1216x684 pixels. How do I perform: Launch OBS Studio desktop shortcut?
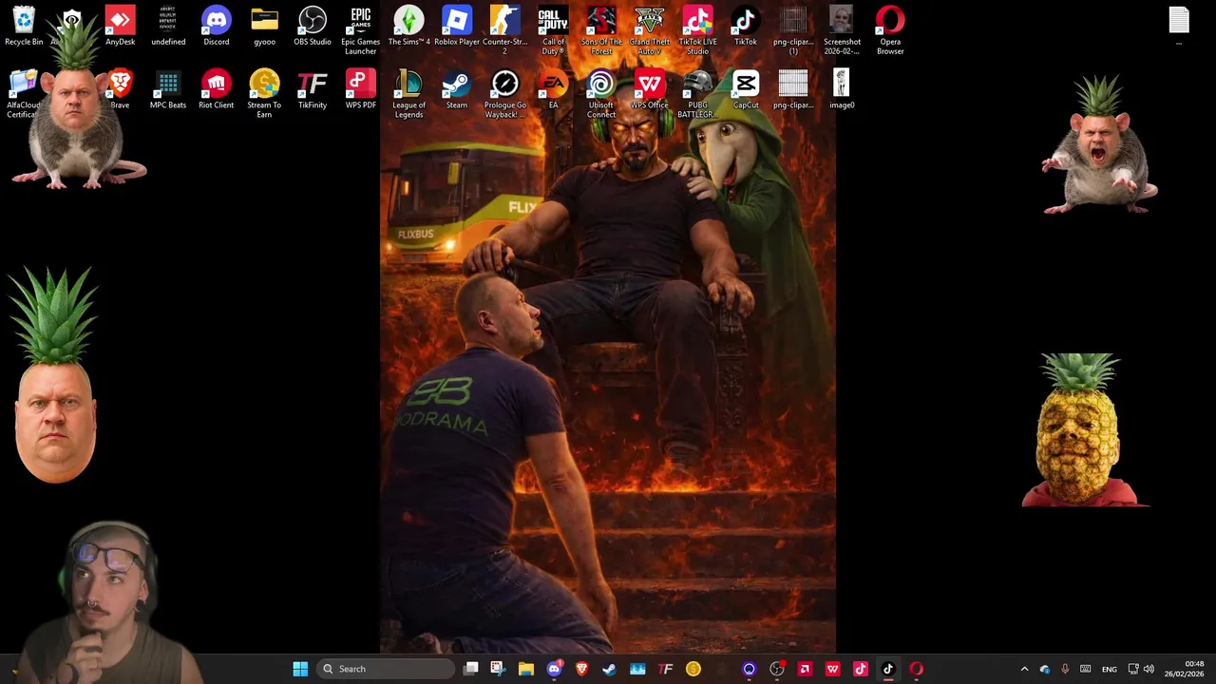tap(313, 26)
